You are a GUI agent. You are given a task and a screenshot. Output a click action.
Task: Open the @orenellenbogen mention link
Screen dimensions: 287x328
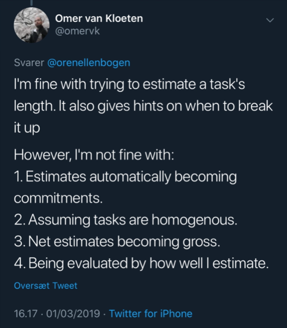(89, 62)
